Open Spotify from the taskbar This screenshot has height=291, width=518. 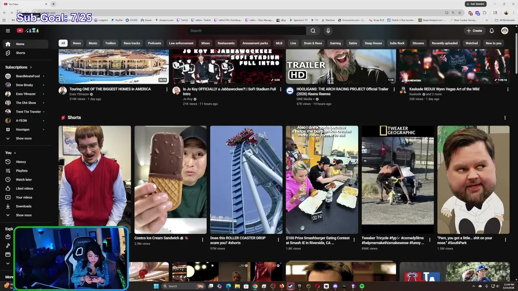click(362, 286)
